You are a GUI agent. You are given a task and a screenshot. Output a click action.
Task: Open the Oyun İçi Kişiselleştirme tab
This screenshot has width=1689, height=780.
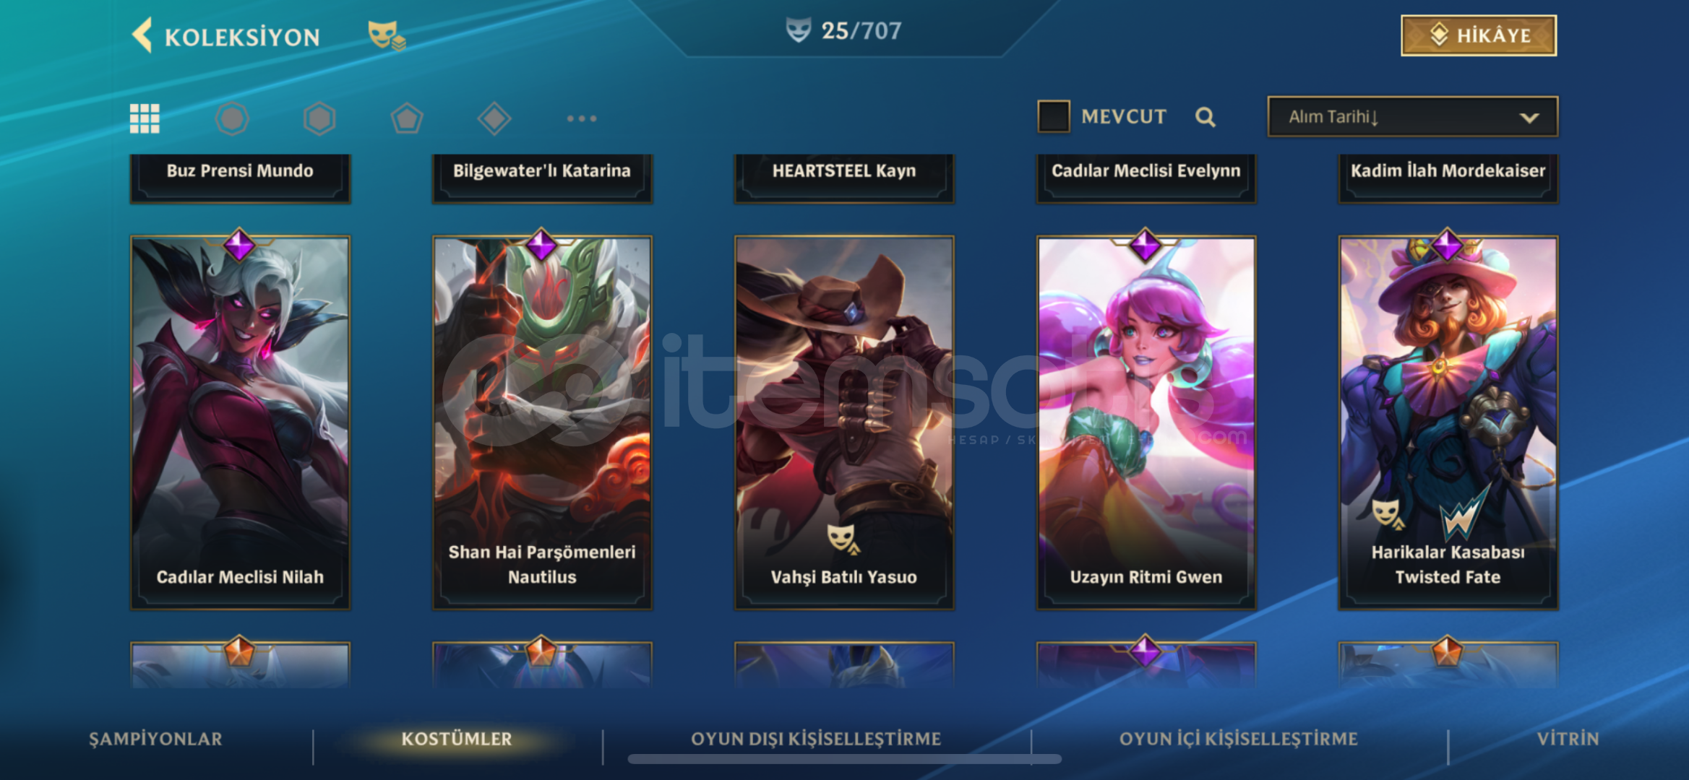pyautogui.click(x=1239, y=739)
